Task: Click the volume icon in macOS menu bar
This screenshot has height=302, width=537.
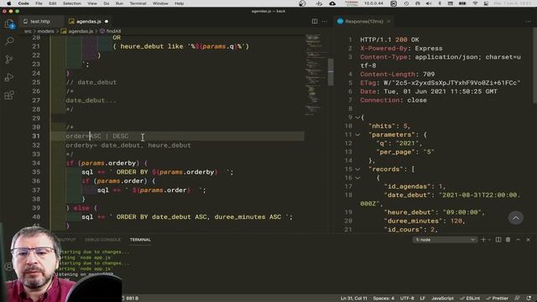Action: (429, 3)
